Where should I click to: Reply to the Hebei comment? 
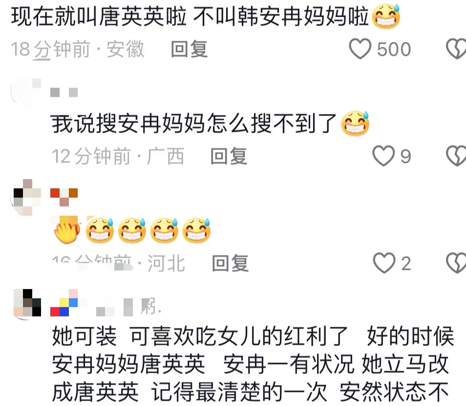pyautogui.click(x=231, y=263)
